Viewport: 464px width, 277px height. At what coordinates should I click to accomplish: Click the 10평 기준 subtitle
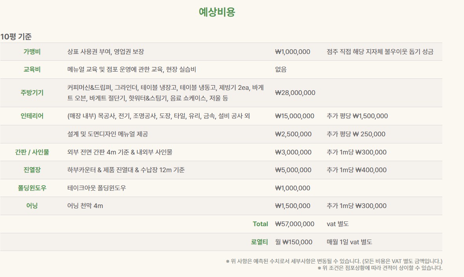coord(16,37)
